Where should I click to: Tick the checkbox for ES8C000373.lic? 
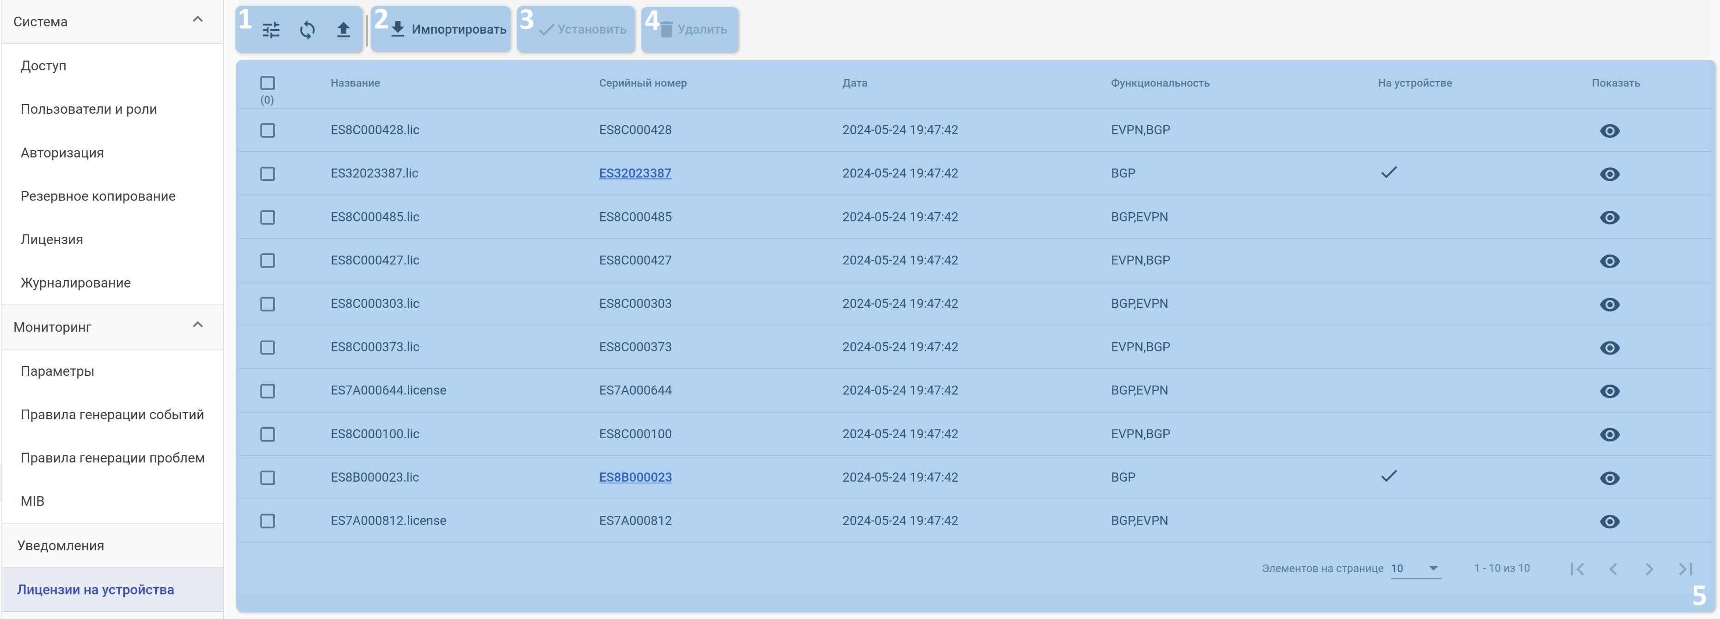click(268, 347)
